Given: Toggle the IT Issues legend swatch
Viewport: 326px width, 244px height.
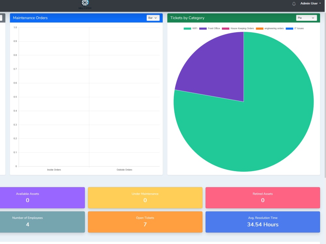Looking at the screenshot, I should click(289, 28).
